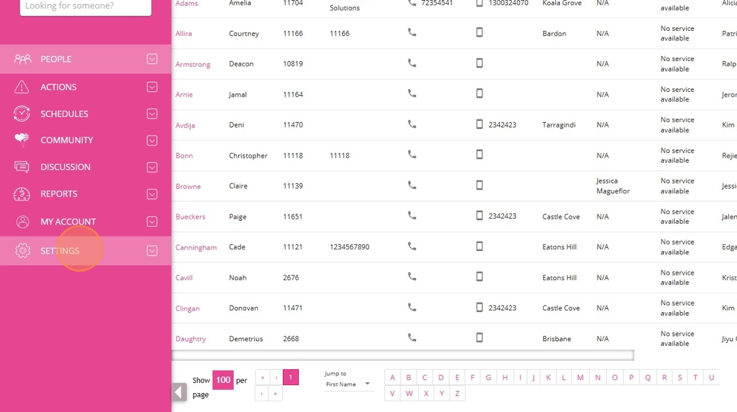Open Bueckers' profile link

pyautogui.click(x=190, y=217)
